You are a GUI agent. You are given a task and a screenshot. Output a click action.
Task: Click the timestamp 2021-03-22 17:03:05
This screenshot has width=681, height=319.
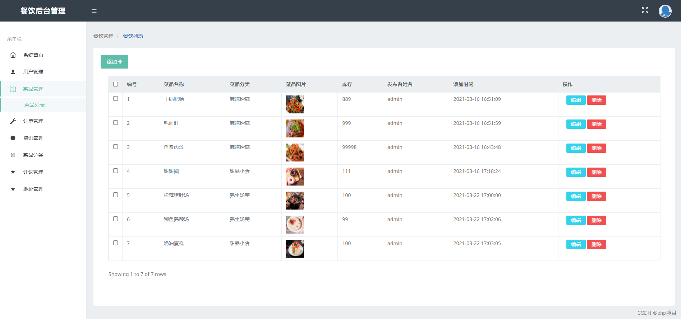[x=477, y=243]
